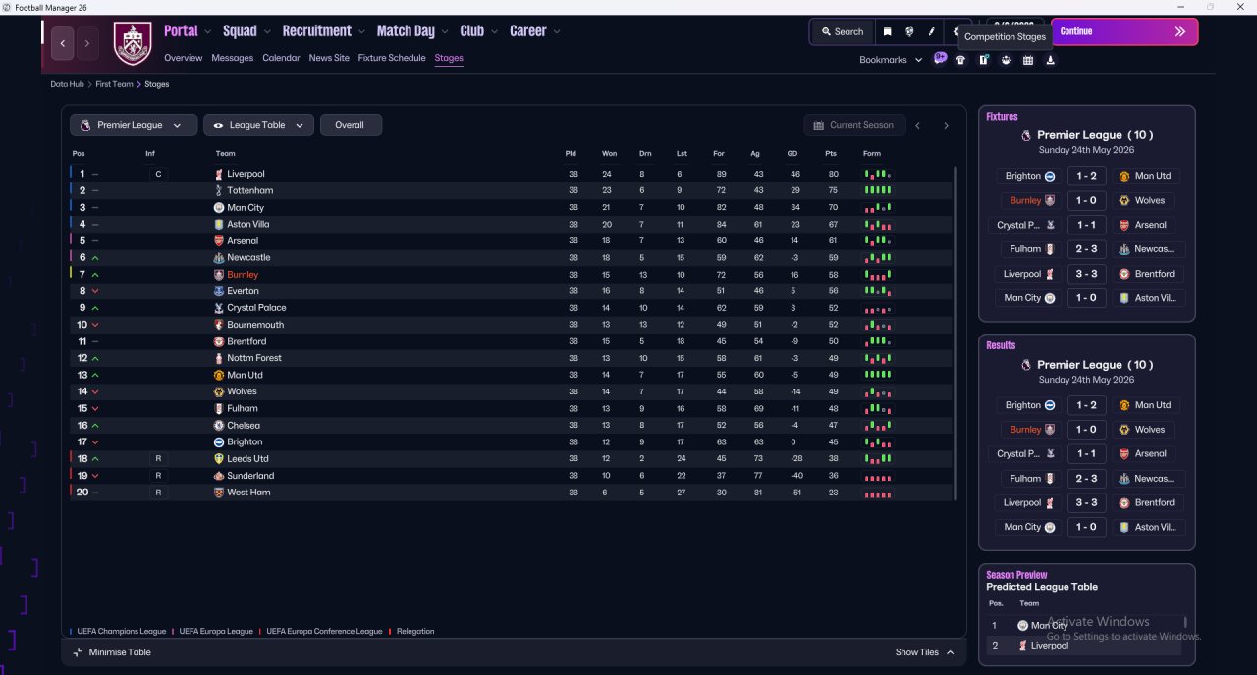Screen dimensions: 1257x675
Task: Click Everton's badge in league table
Action: (219, 291)
